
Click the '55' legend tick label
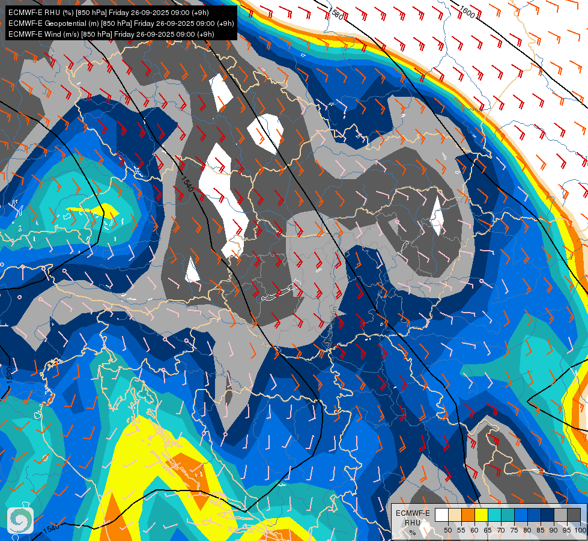(x=461, y=530)
